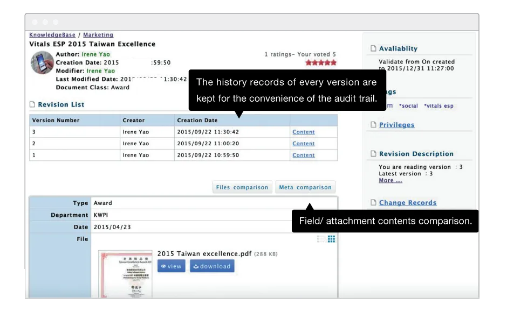
Task: Expand More... under Revision Description
Action: pos(390,180)
